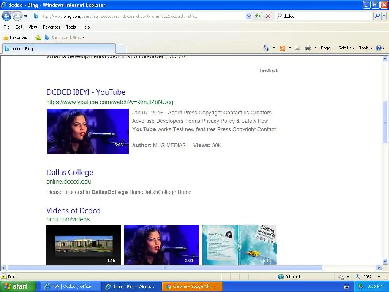Click the Internet zone globe icon
This screenshot has height=292, width=389.
tap(281, 277)
